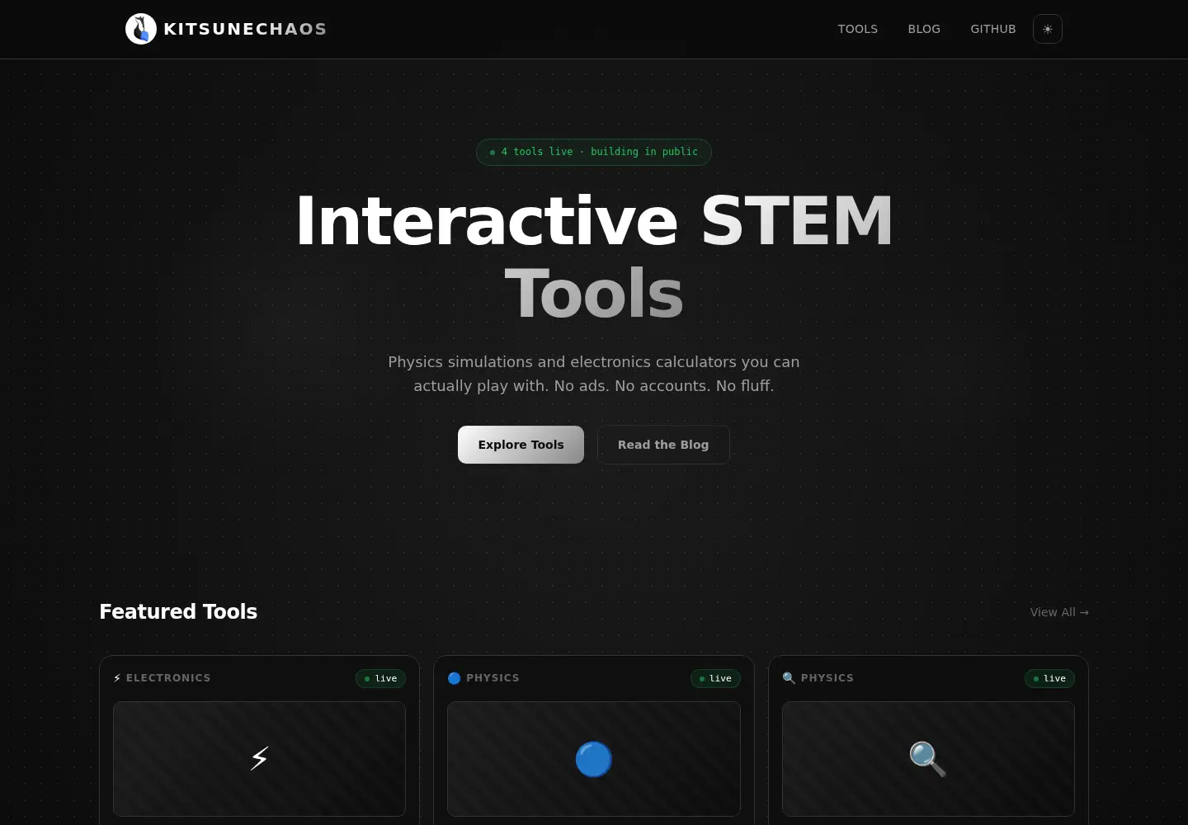Click the blue circle icon beside first PHYSICS label
This screenshot has height=825, width=1188.
[454, 678]
